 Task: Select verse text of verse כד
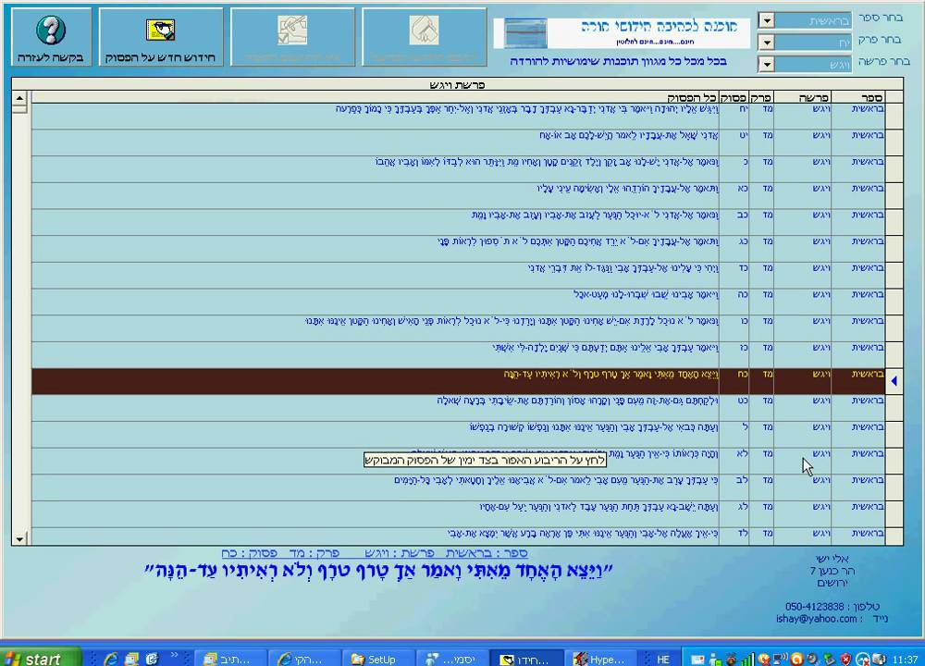point(623,268)
